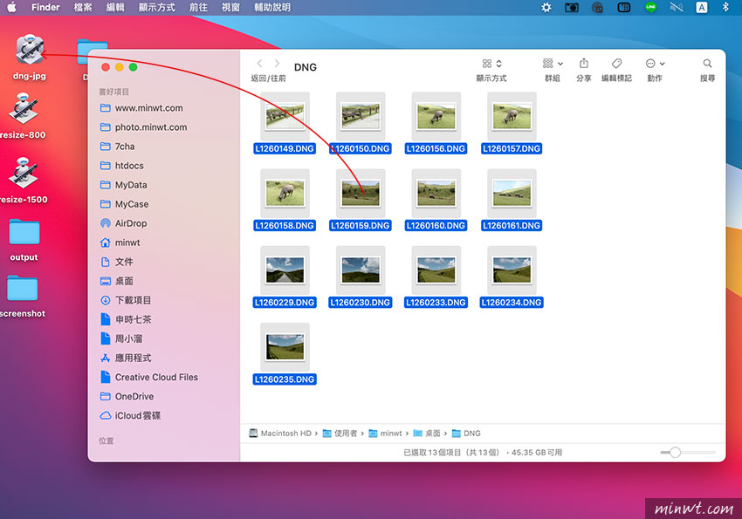Click the back arrow in Finder toolbar
The width and height of the screenshot is (742, 519).
click(259, 64)
